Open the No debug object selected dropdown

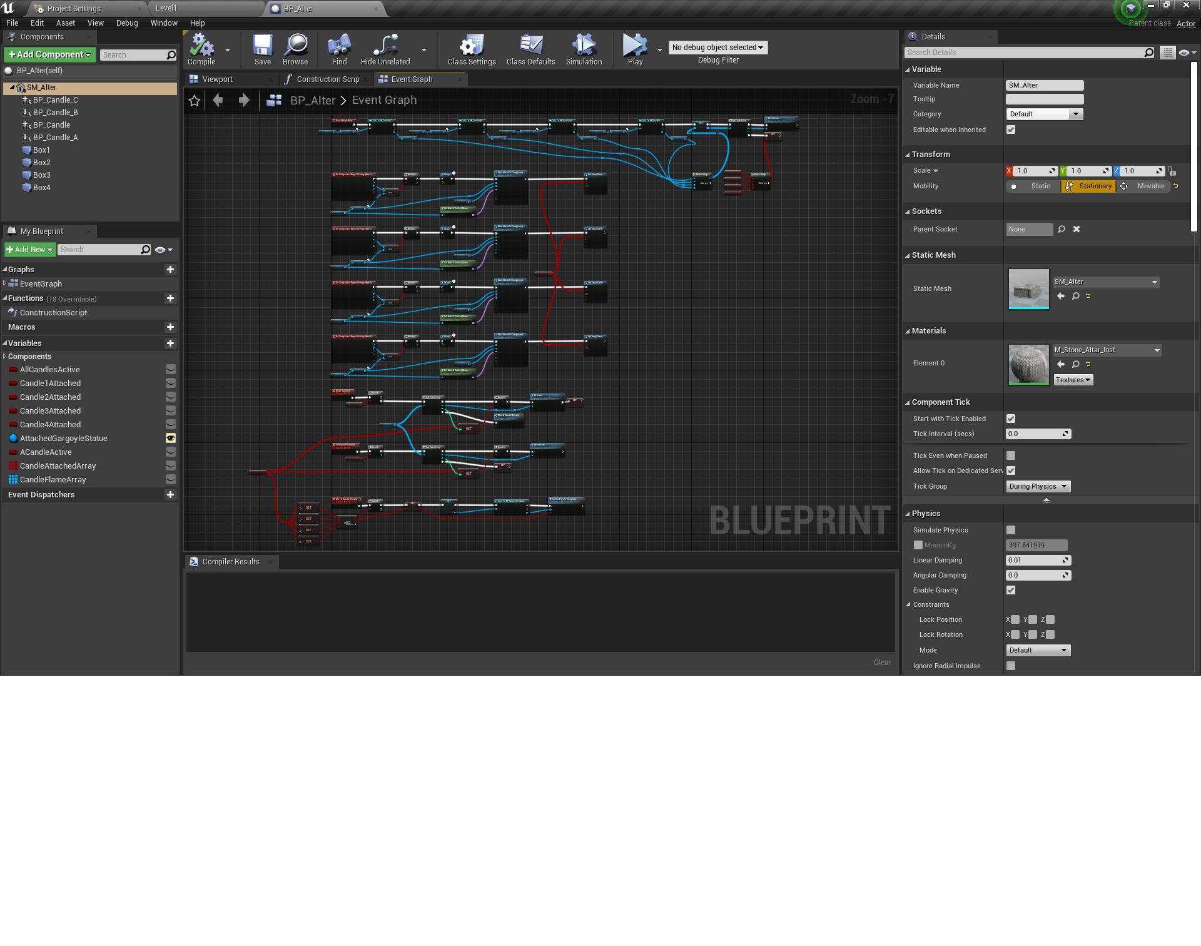717,47
